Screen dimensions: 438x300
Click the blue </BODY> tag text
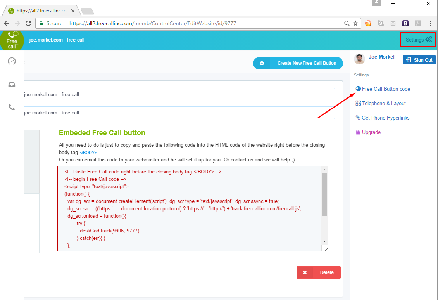click(x=88, y=153)
